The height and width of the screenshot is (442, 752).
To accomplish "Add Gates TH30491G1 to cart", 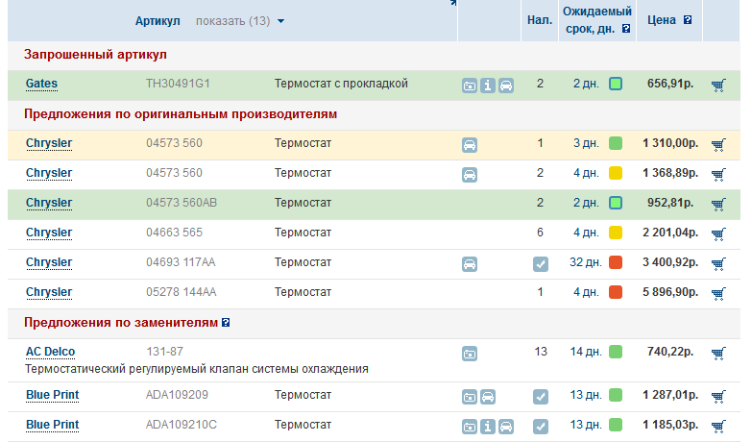I will click(718, 86).
